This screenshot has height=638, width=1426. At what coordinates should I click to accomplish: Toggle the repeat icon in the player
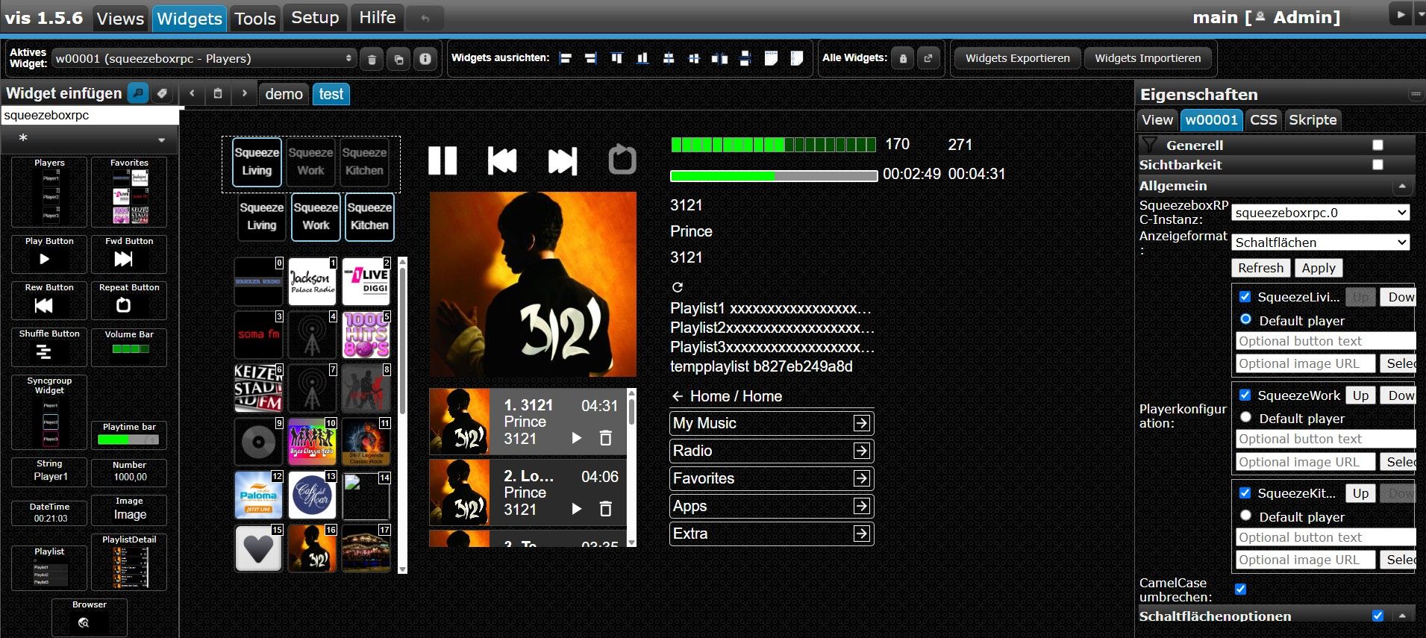(x=622, y=160)
